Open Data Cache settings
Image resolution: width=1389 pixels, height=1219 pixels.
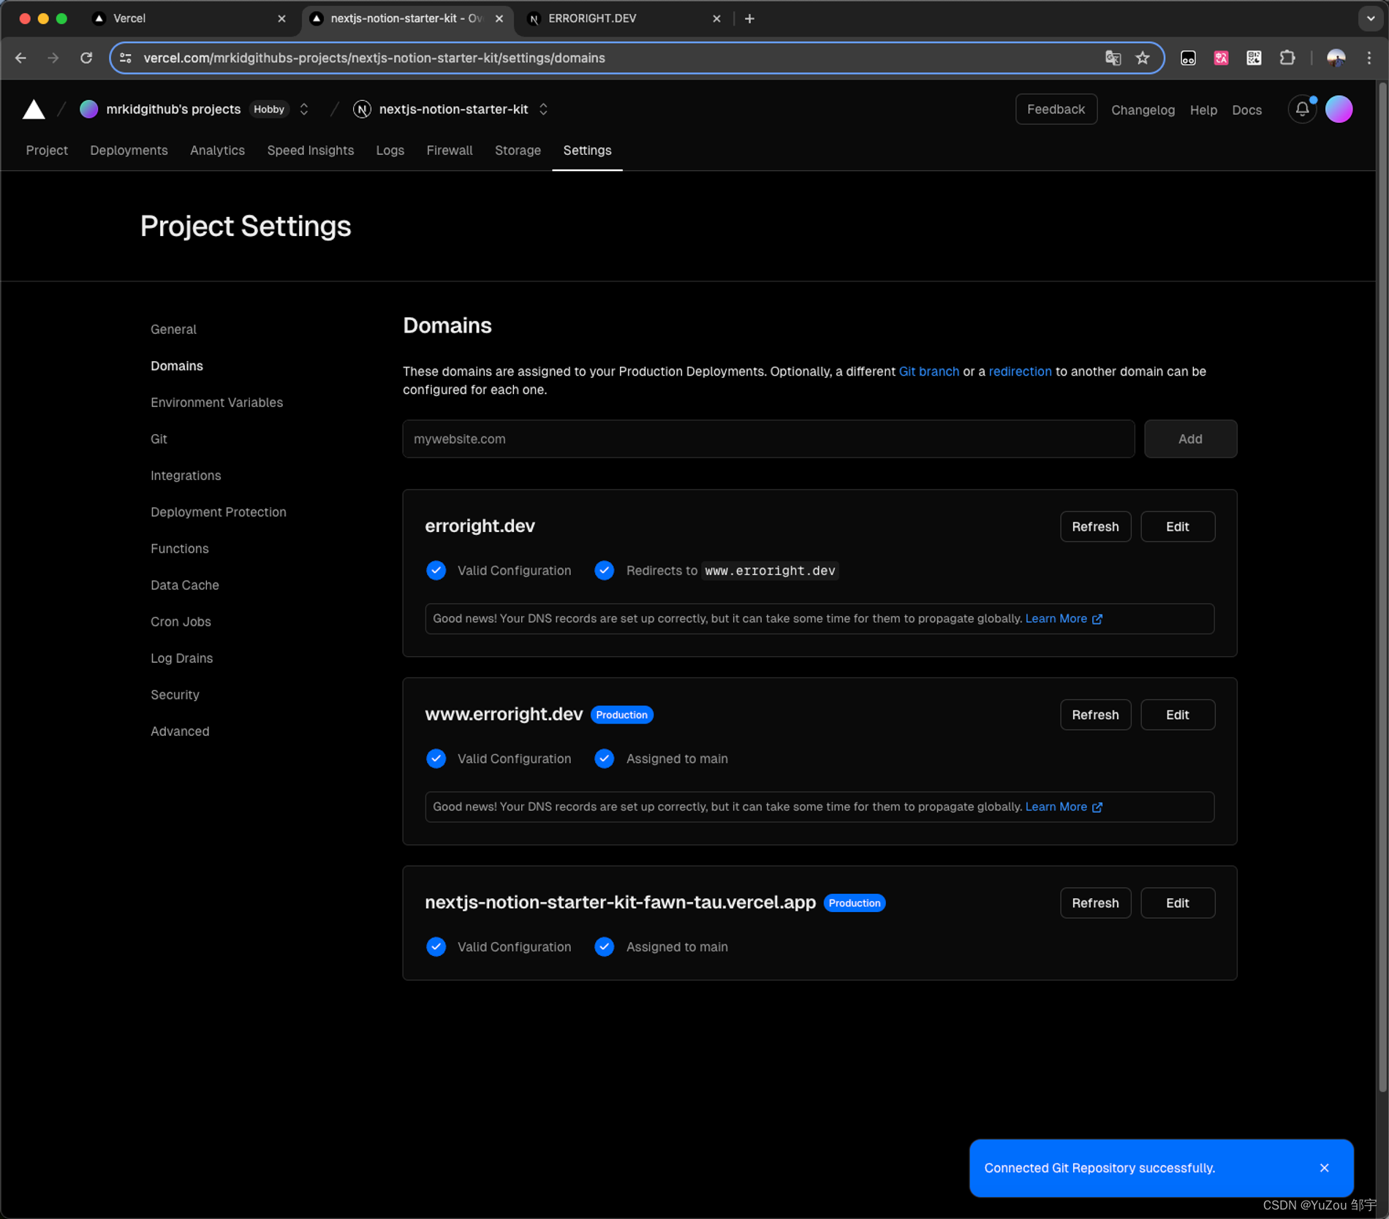tap(185, 585)
